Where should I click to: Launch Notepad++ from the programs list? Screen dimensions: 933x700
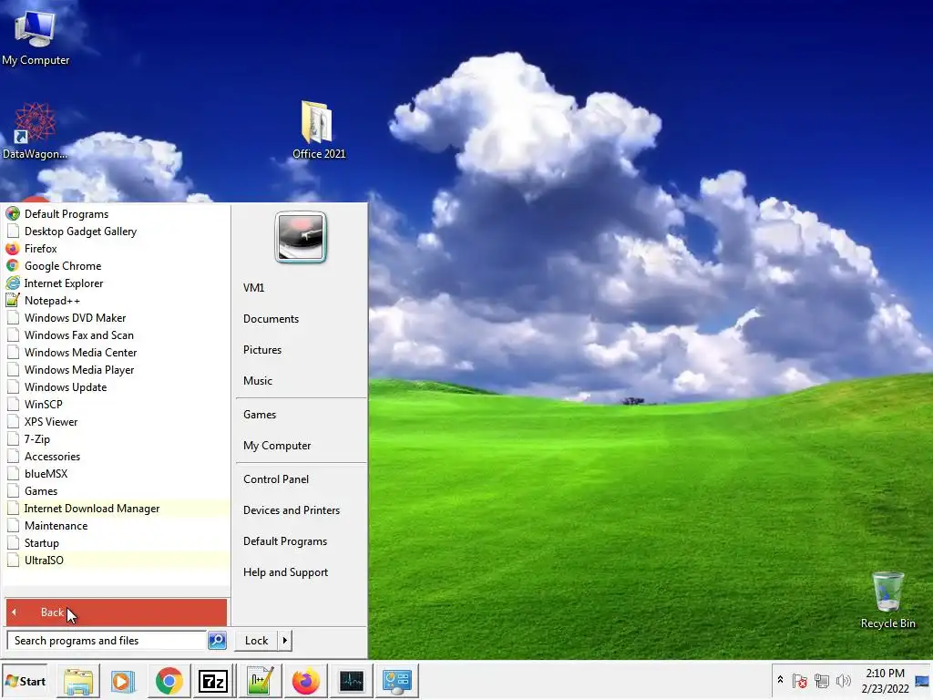pos(117,300)
